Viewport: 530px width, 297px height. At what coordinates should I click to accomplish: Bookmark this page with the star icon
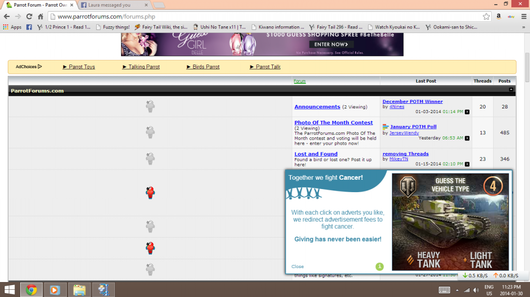(x=486, y=17)
